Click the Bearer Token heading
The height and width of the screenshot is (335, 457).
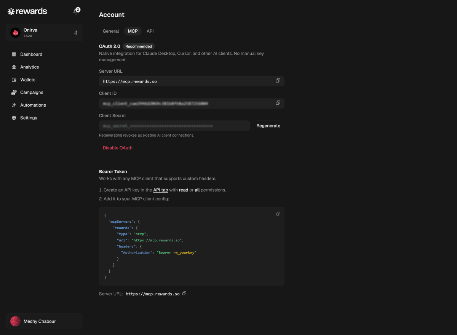(113, 172)
